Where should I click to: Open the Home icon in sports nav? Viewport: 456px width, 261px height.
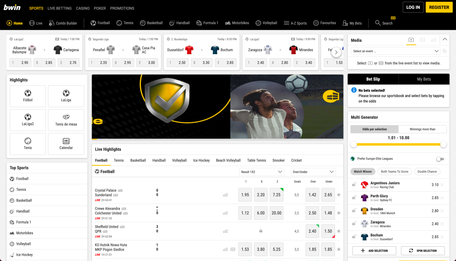tap(9, 23)
